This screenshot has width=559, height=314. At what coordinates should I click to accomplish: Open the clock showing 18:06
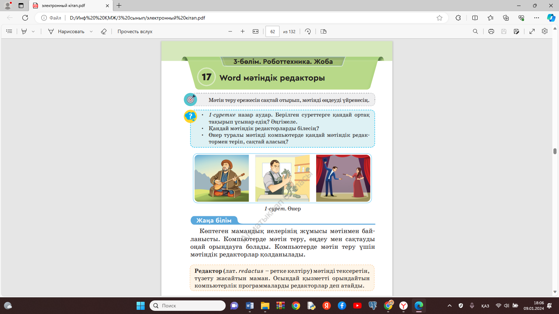534,306
